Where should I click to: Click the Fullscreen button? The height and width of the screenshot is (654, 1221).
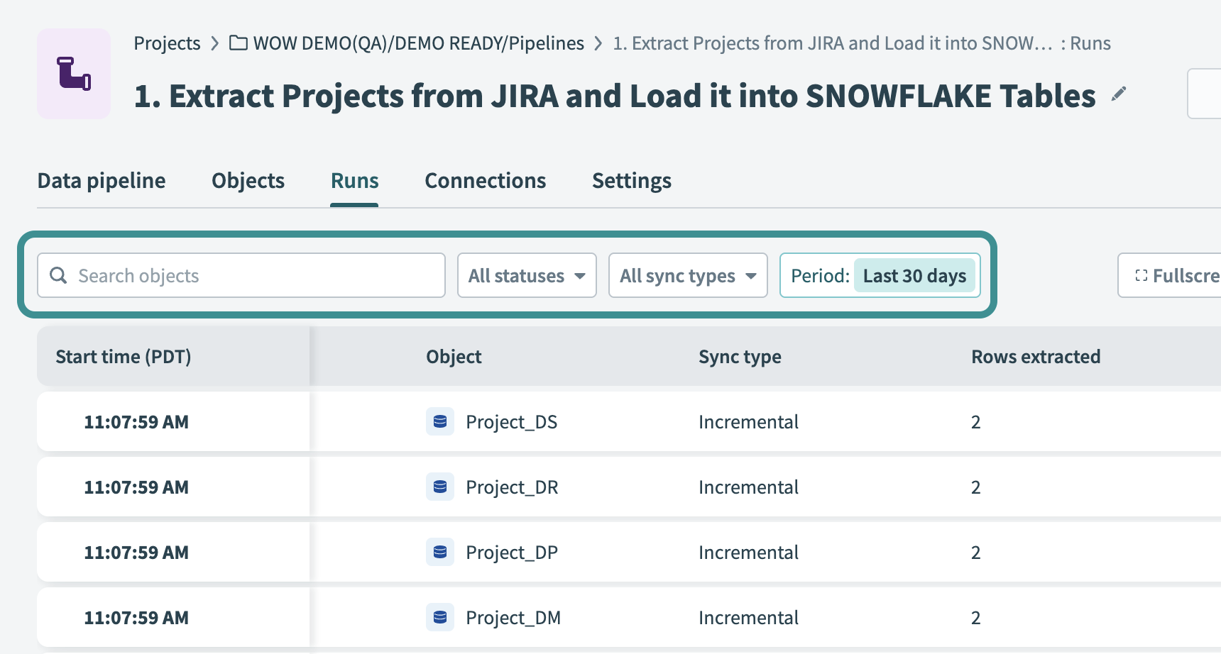1175,275
